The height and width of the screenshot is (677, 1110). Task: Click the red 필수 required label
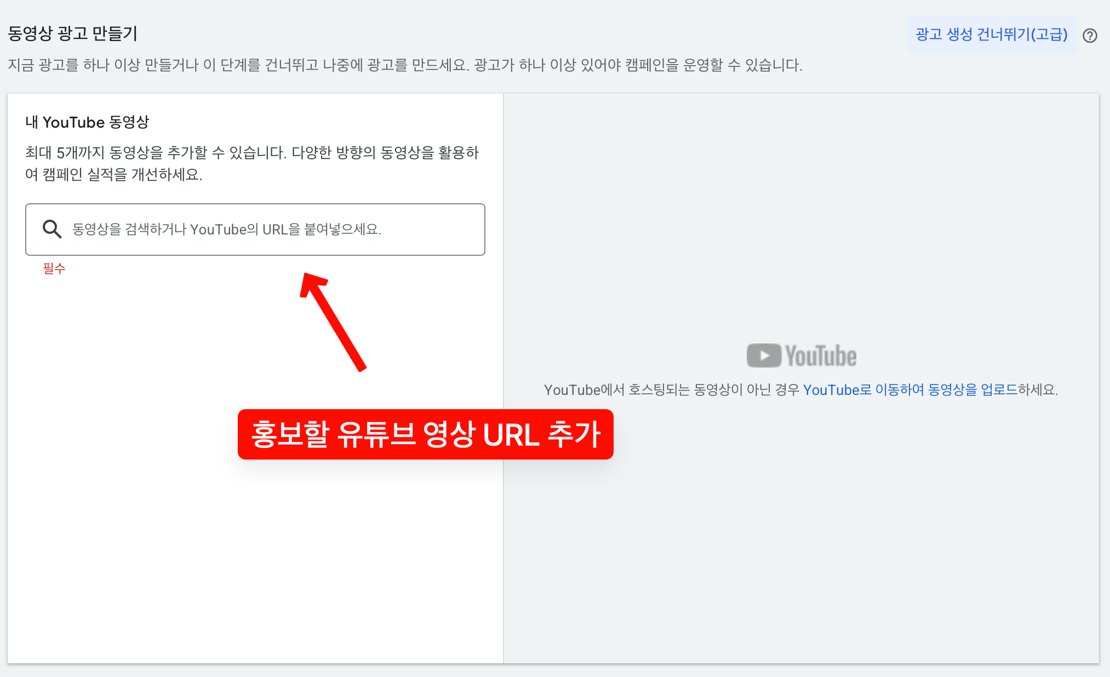pos(54,268)
